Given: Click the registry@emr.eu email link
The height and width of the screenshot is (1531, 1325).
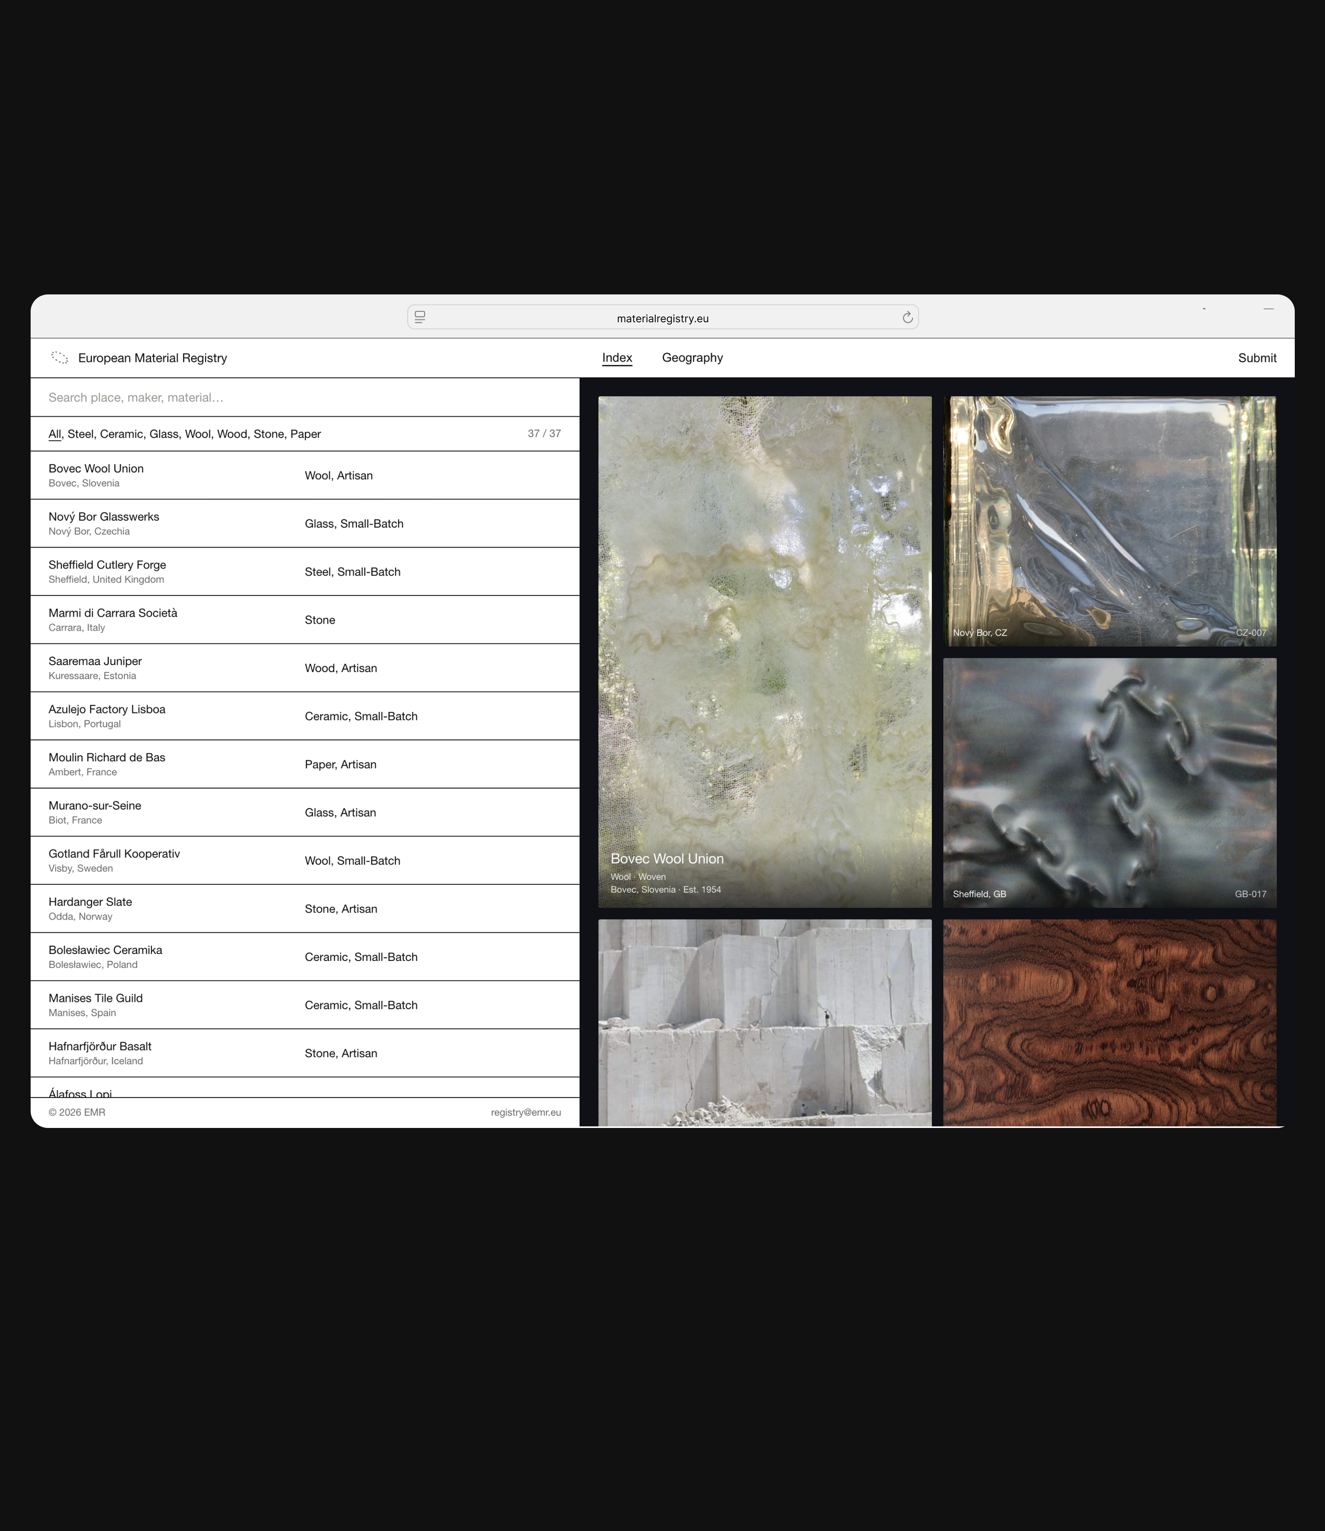Looking at the screenshot, I should pyautogui.click(x=526, y=1112).
